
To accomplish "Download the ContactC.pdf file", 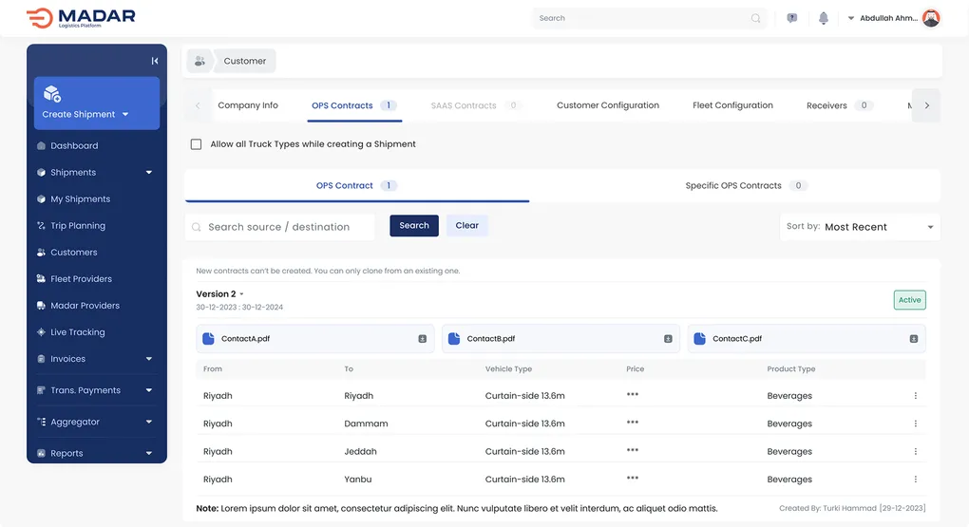I will [914, 339].
